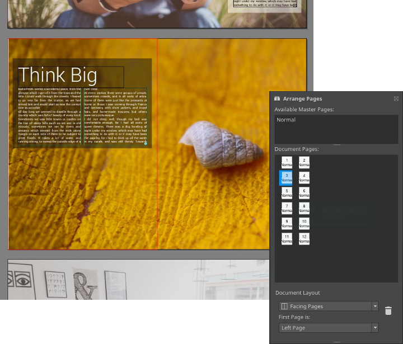Click the highlighted page 3 thumbnail
The image size is (403, 344).
coord(286,178)
